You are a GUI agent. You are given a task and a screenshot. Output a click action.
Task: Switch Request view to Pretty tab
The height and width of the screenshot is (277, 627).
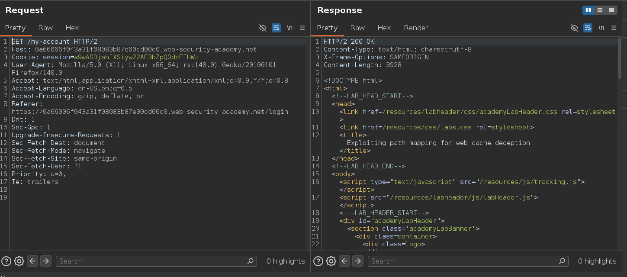coord(16,28)
